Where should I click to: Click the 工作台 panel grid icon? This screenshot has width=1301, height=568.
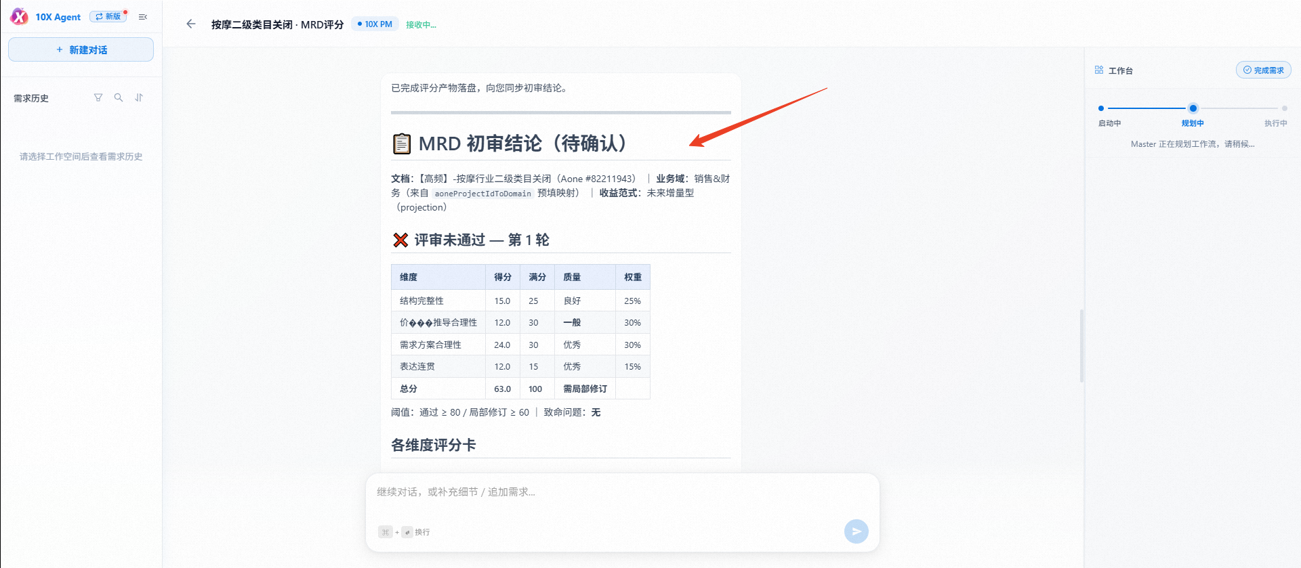(1099, 70)
